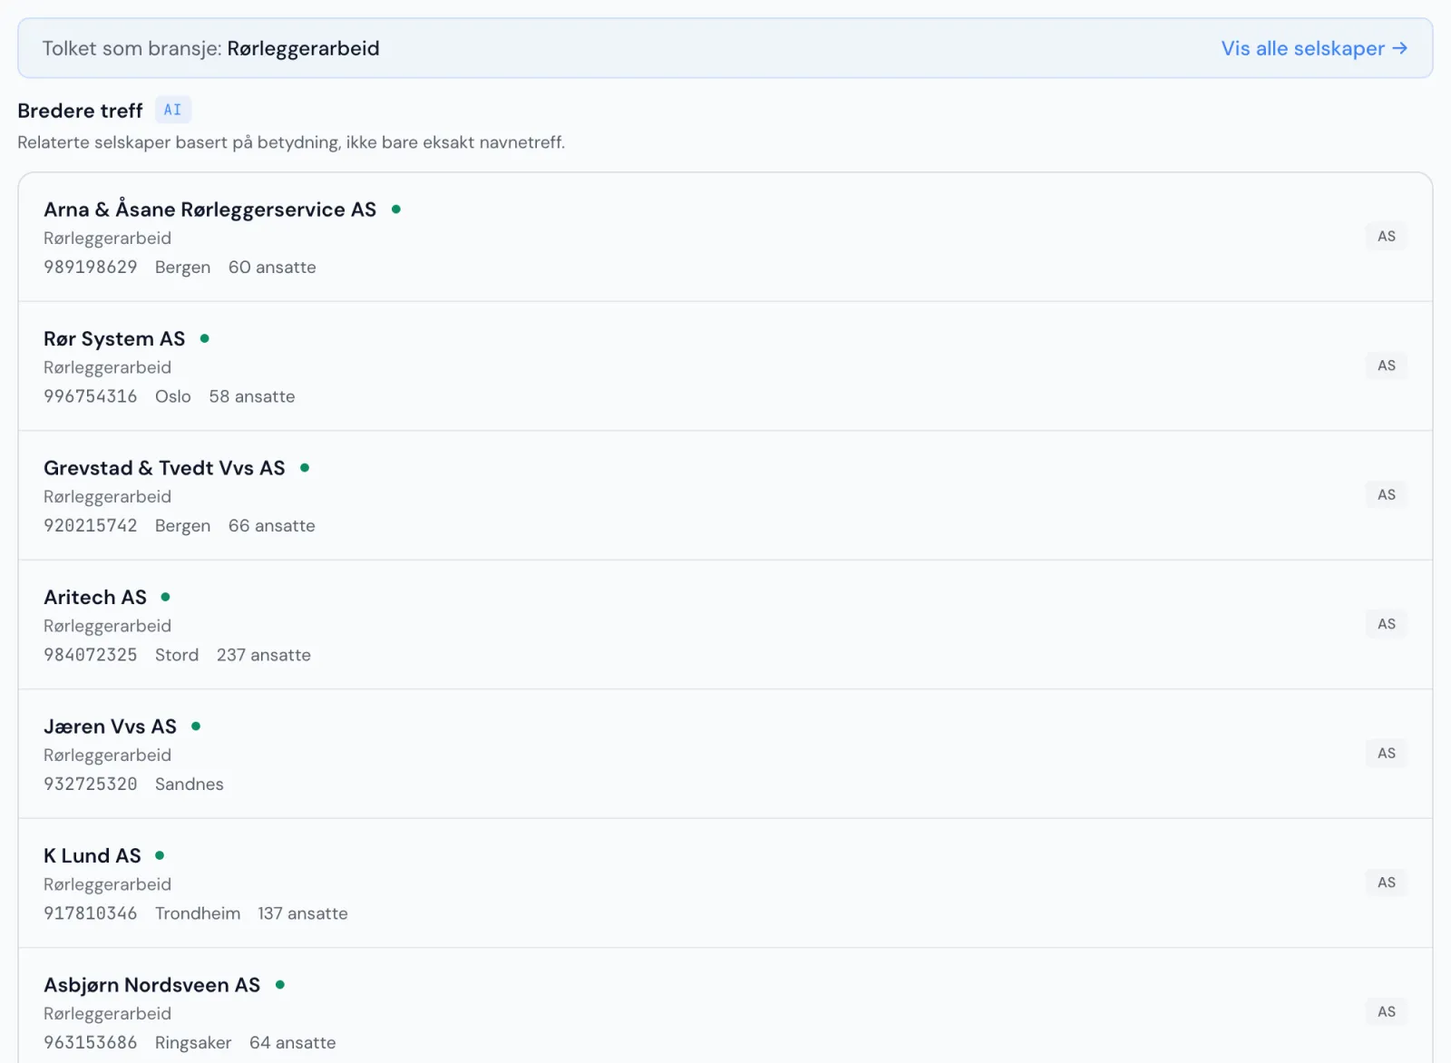Click the Relaterte selskaper description line
This screenshot has width=1451, height=1063.
click(x=291, y=142)
